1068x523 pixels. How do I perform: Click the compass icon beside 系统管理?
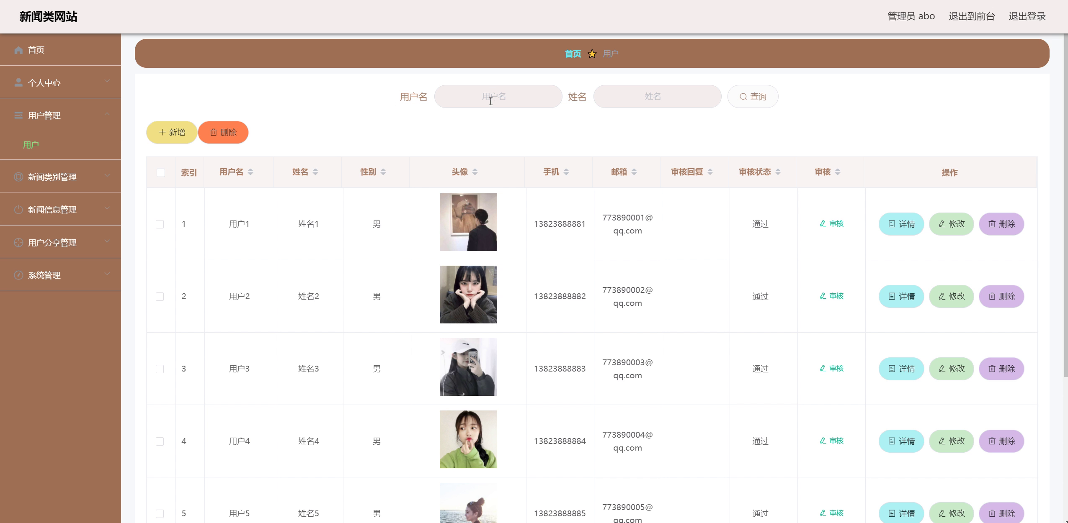18,275
